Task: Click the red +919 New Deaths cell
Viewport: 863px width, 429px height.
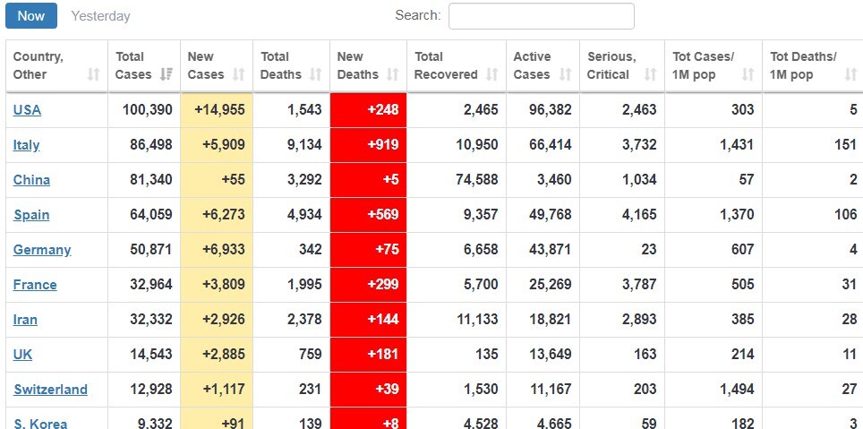Action: tap(368, 145)
